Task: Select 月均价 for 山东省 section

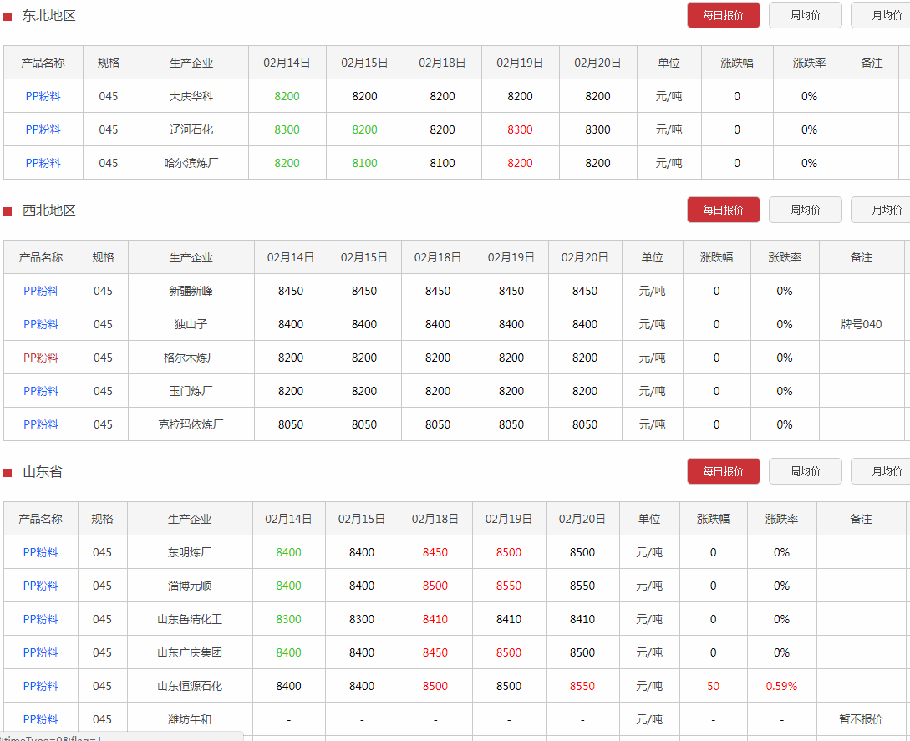Action: tap(882, 471)
